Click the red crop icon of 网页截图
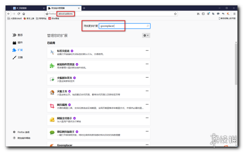This screenshot has height=152, width=243. pos(52,106)
